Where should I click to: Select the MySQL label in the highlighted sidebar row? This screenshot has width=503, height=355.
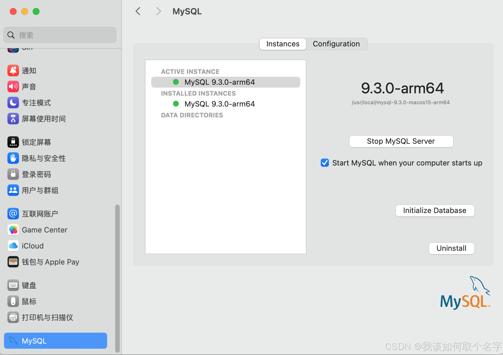point(34,341)
